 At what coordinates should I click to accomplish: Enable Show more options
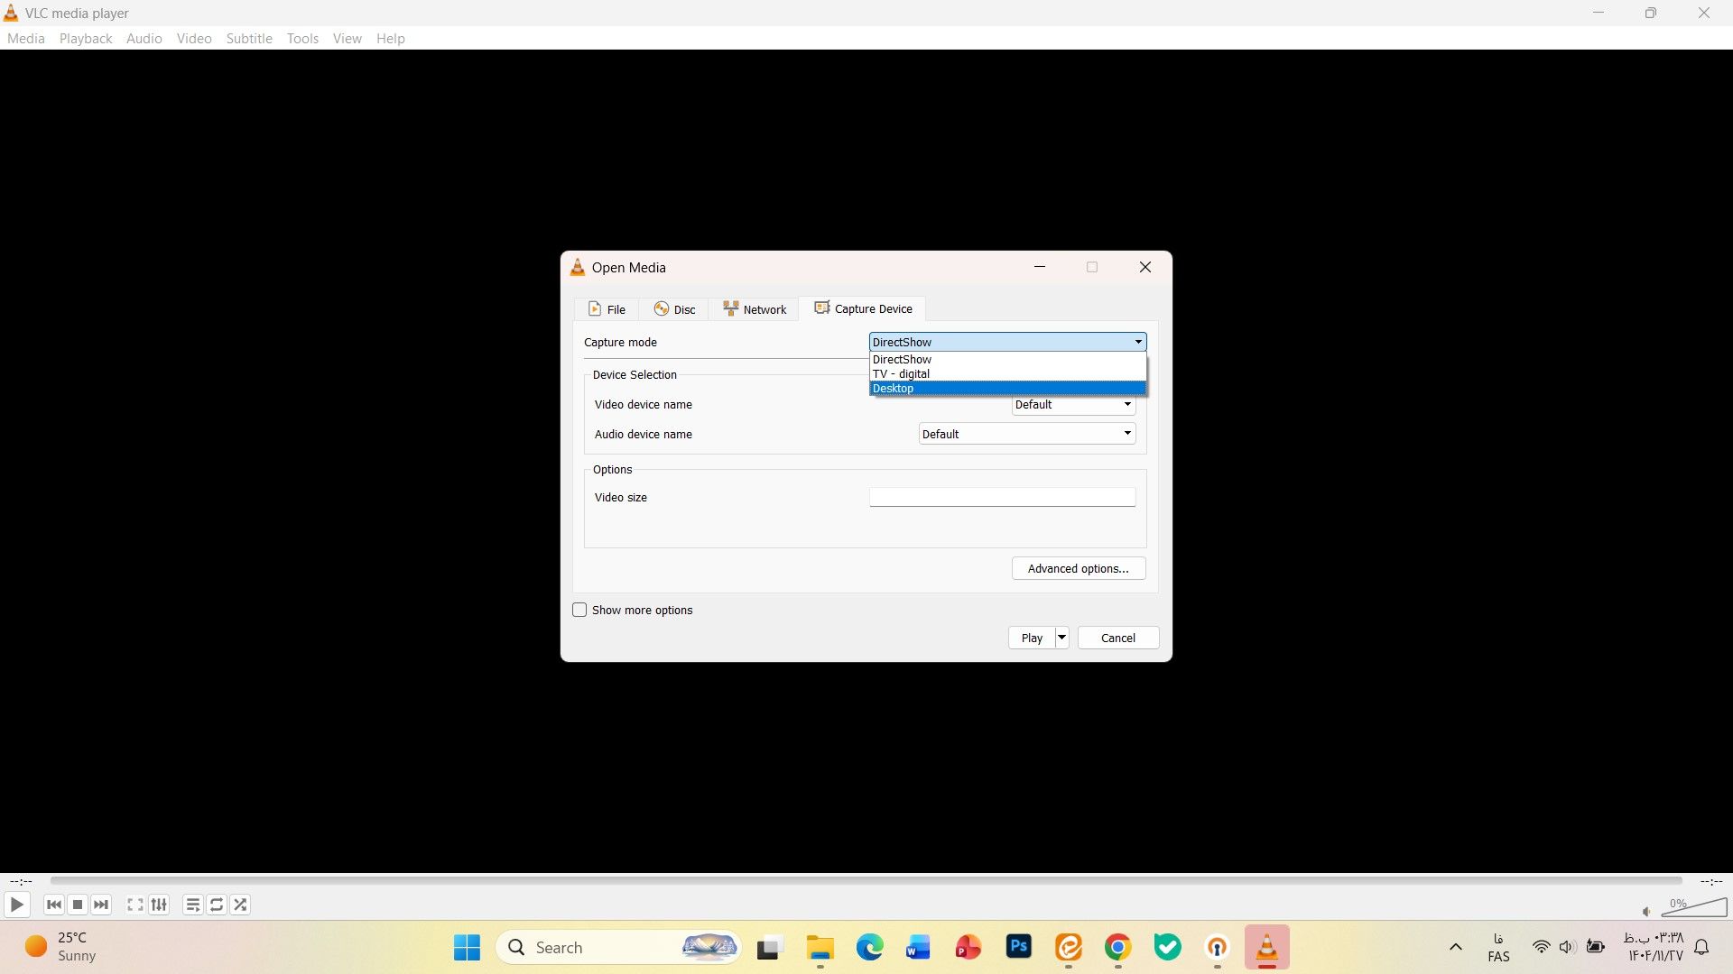[579, 609]
